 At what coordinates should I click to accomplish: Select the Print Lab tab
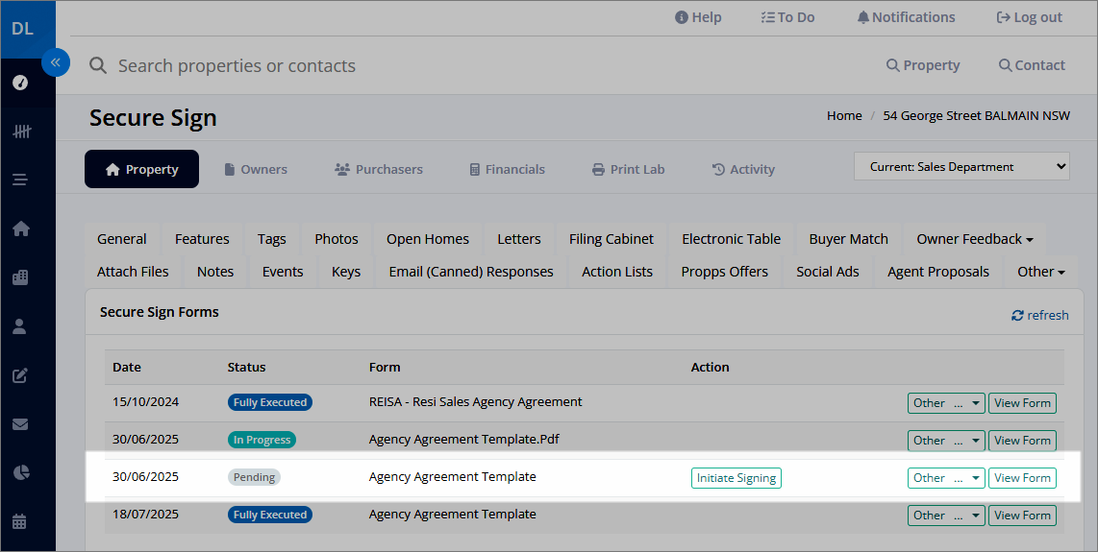(628, 169)
